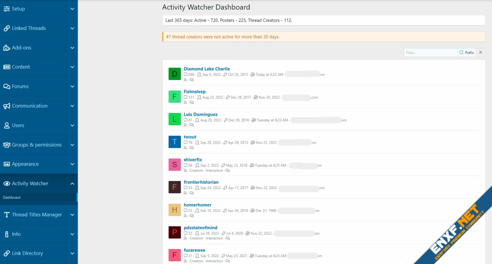Open the Forums menu label
492x264 pixels.
click(20, 86)
